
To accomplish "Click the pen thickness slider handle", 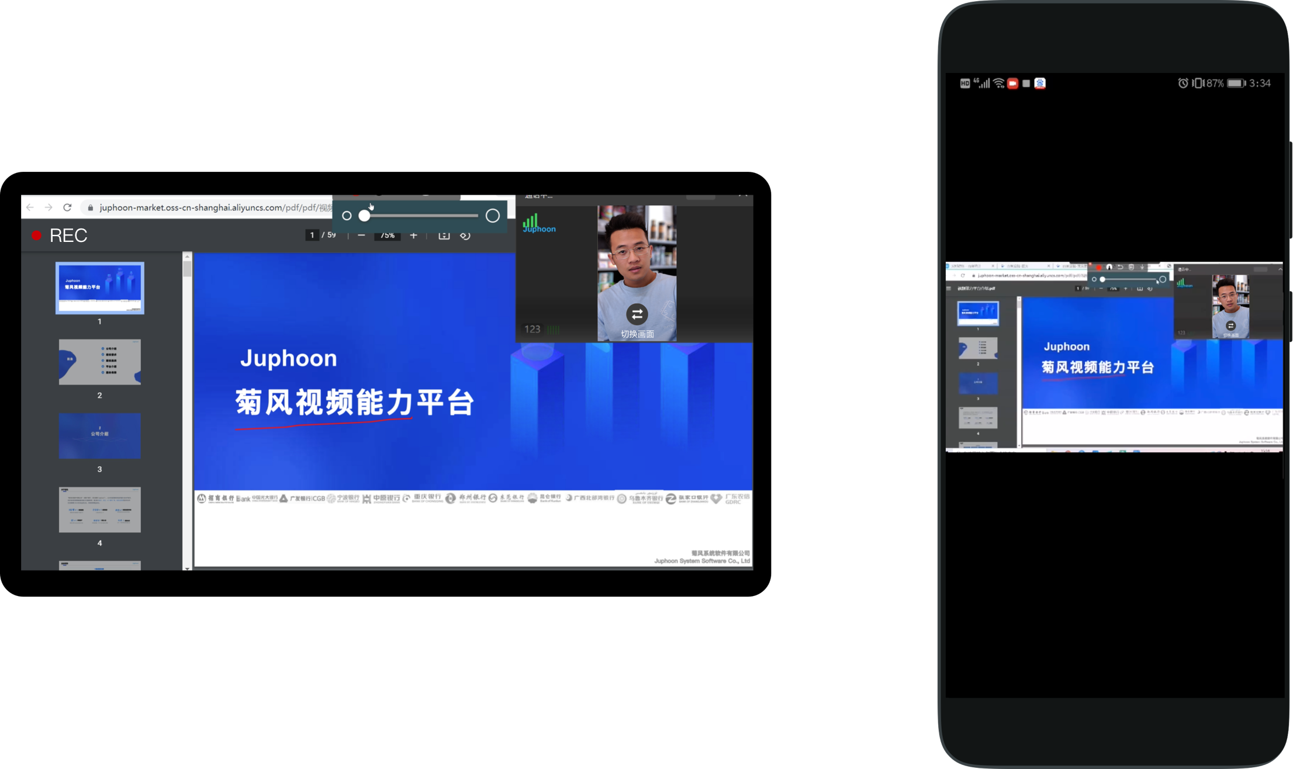I will coord(364,216).
